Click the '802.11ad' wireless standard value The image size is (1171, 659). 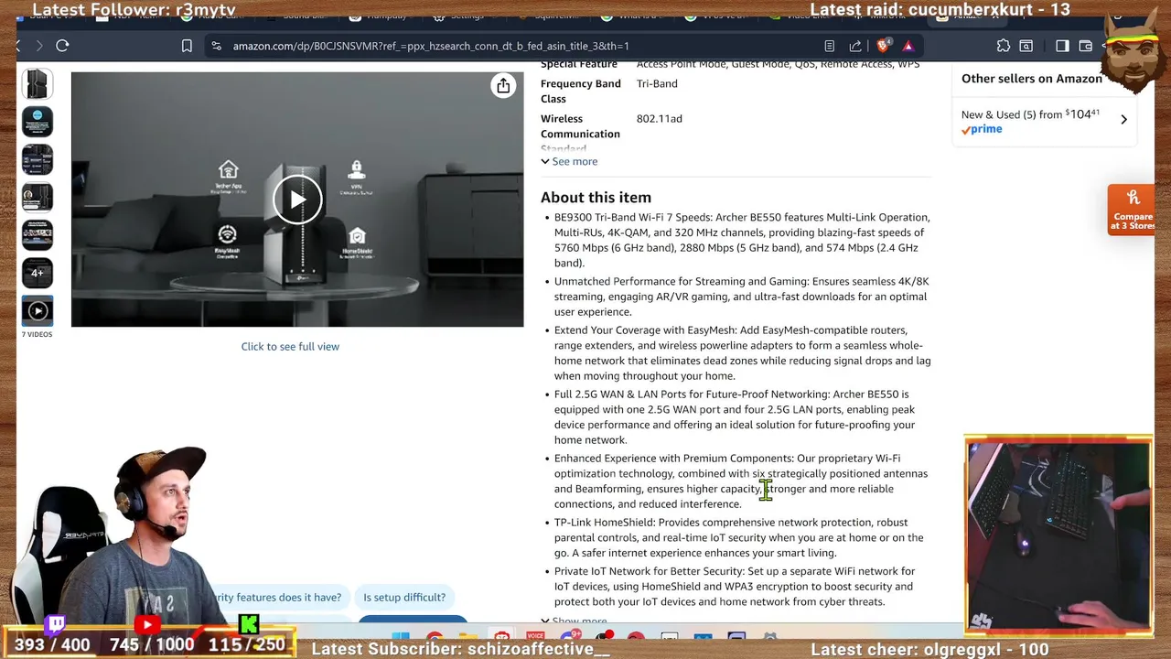[x=659, y=119]
